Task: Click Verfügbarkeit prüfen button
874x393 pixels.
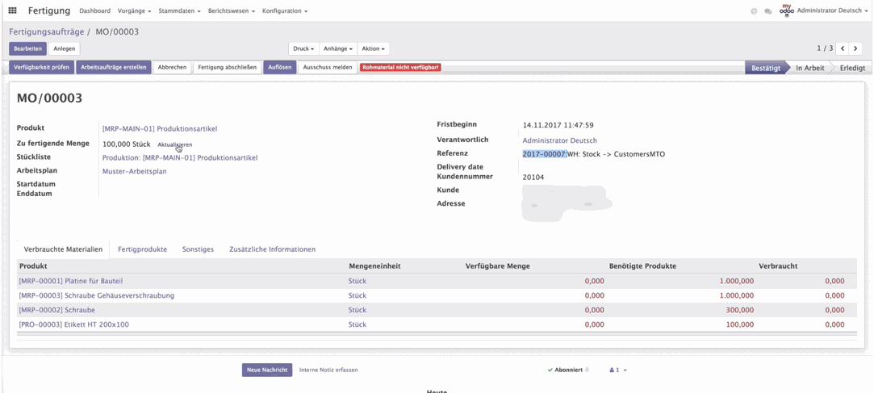Action: pyautogui.click(x=41, y=68)
